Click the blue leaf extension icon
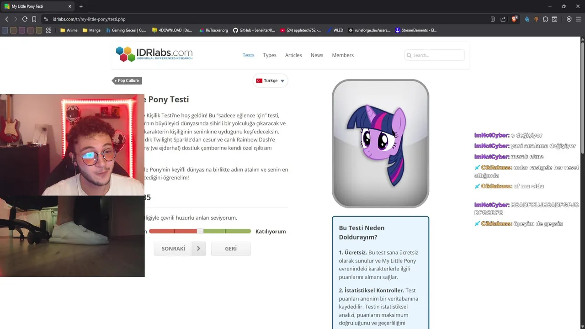Image resolution: width=585 pixels, height=329 pixels. click(527, 19)
